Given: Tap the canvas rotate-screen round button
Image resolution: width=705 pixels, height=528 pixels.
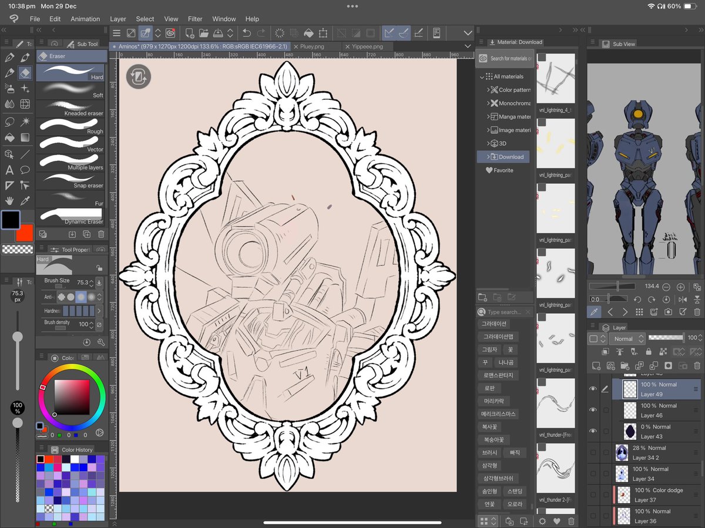Looking at the screenshot, I should coord(139,76).
